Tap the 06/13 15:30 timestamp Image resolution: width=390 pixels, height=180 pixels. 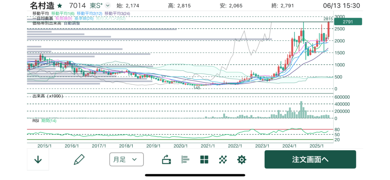point(342,6)
